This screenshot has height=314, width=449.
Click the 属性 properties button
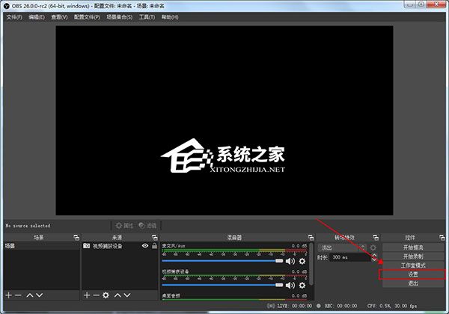pos(124,226)
